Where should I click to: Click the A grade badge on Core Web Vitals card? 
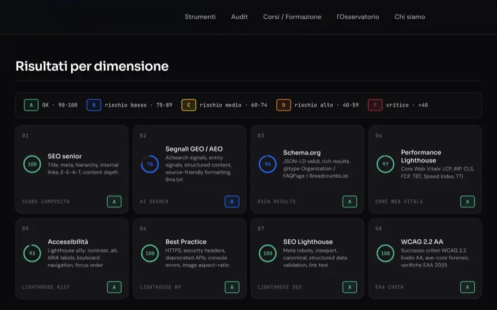(468, 201)
